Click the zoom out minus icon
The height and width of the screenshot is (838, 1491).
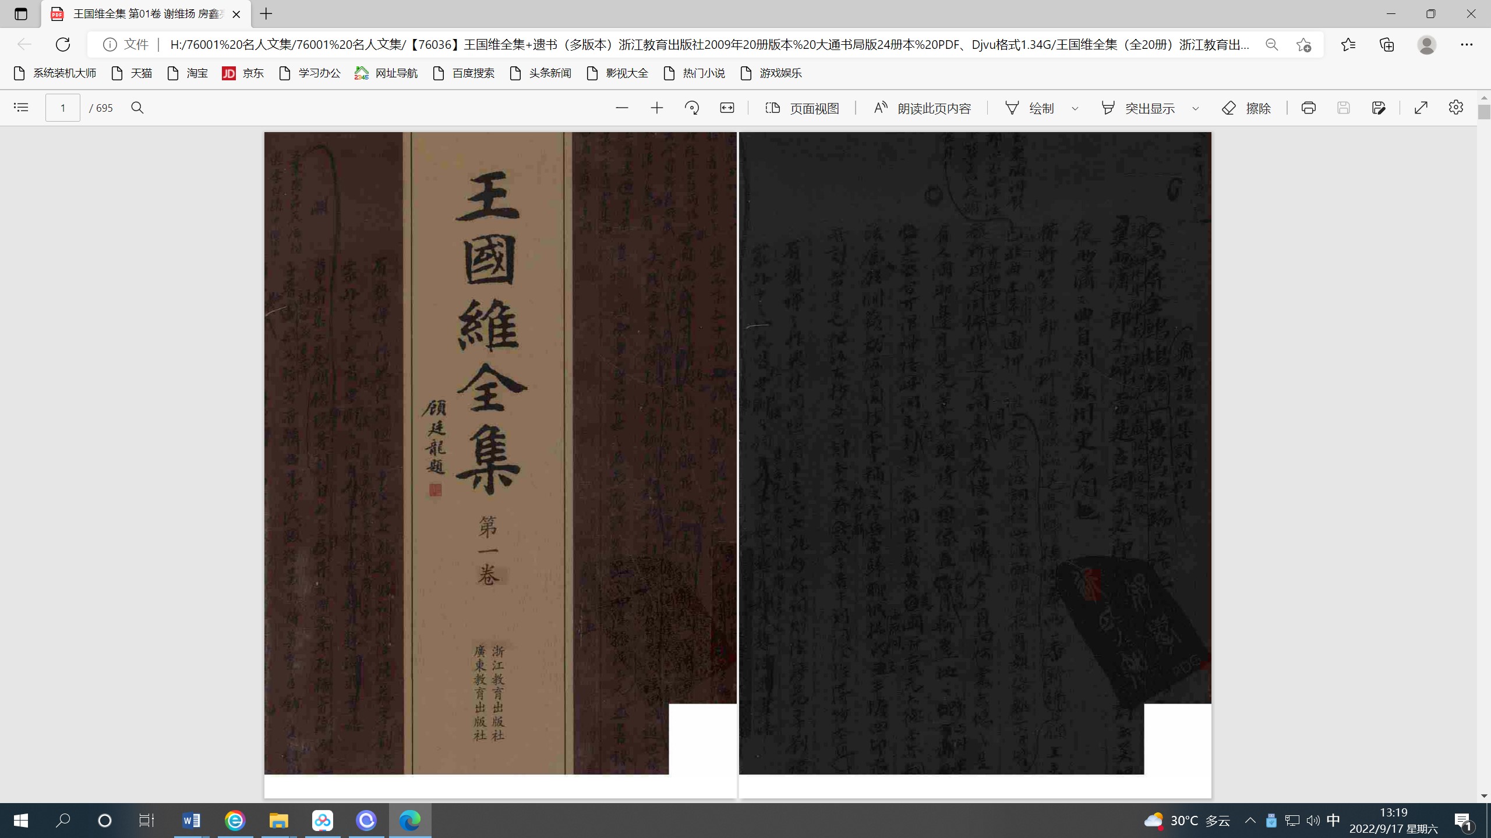click(621, 108)
